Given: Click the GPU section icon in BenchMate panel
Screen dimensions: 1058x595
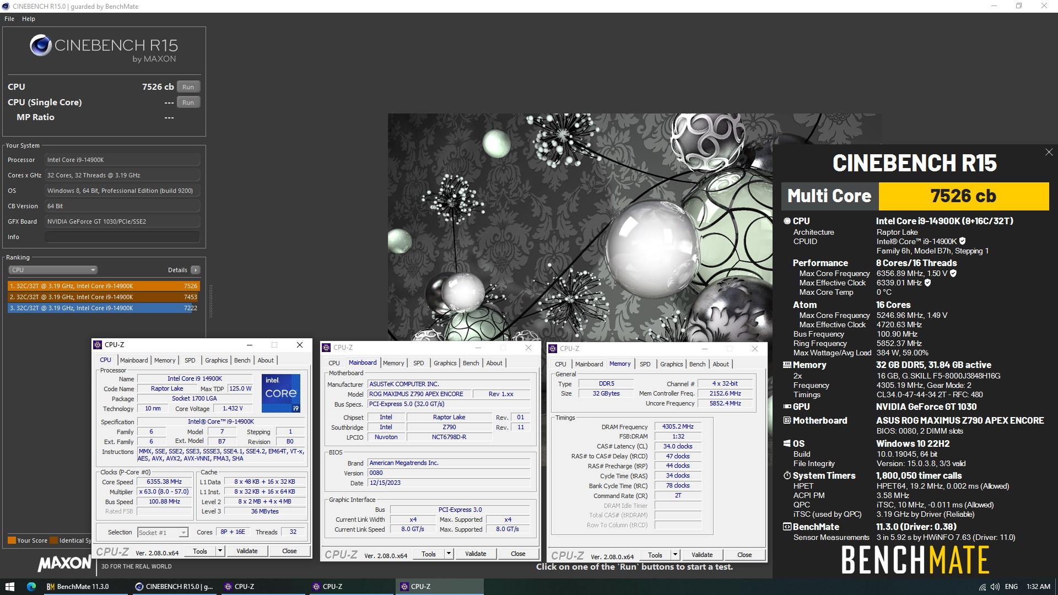Looking at the screenshot, I should point(787,407).
